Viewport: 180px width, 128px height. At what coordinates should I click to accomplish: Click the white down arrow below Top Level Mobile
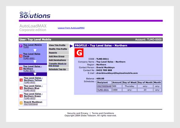35,50
